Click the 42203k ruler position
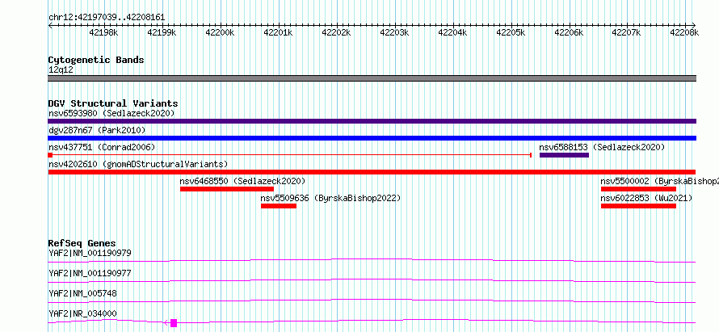 (x=394, y=32)
